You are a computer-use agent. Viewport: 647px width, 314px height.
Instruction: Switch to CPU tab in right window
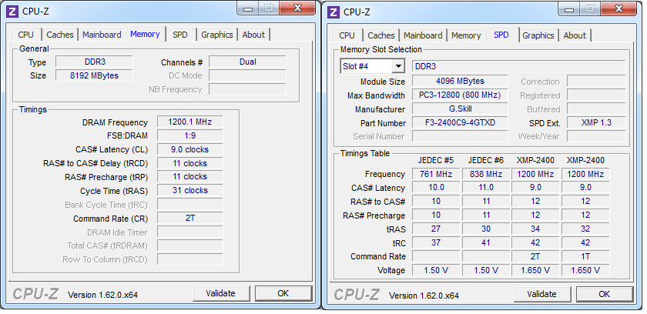pos(347,35)
